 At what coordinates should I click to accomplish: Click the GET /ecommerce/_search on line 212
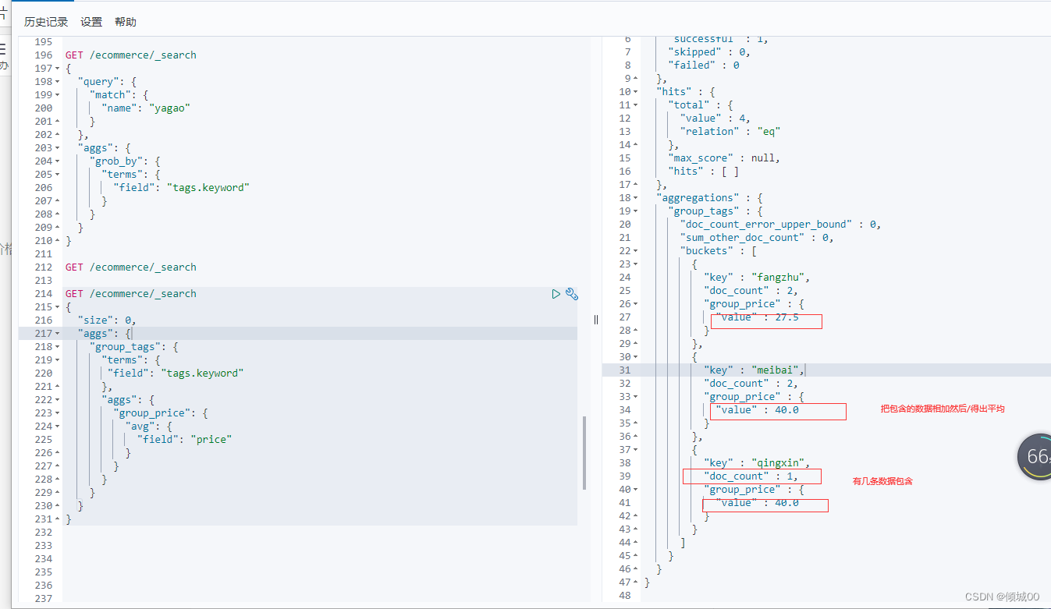(131, 267)
